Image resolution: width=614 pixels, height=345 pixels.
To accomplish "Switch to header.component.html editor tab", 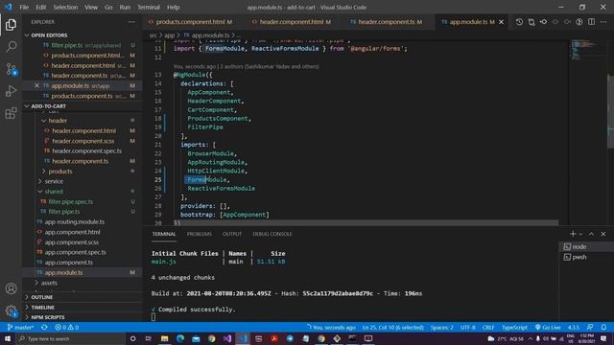I will click(x=292, y=22).
